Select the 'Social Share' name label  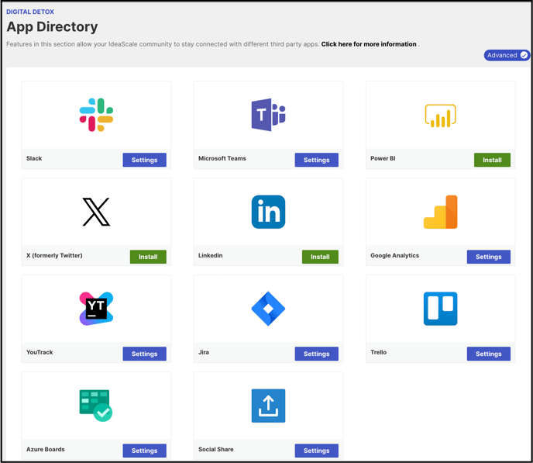coord(216,449)
